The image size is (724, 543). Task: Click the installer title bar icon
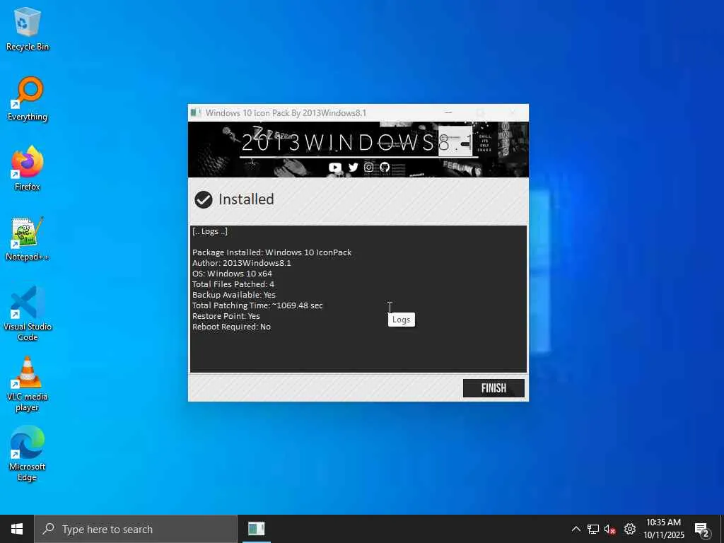(x=196, y=112)
